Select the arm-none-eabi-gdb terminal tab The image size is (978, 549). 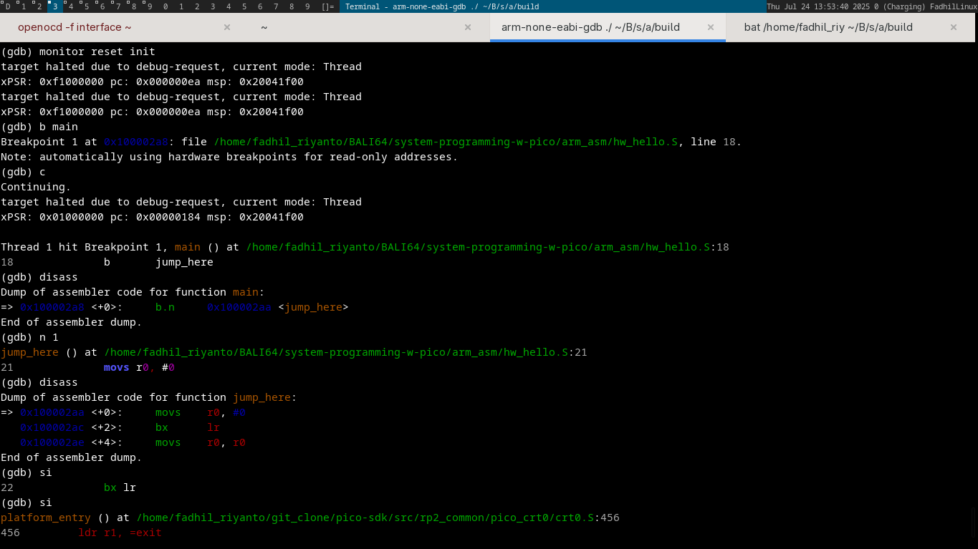pyautogui.click(x=590, y=27)
